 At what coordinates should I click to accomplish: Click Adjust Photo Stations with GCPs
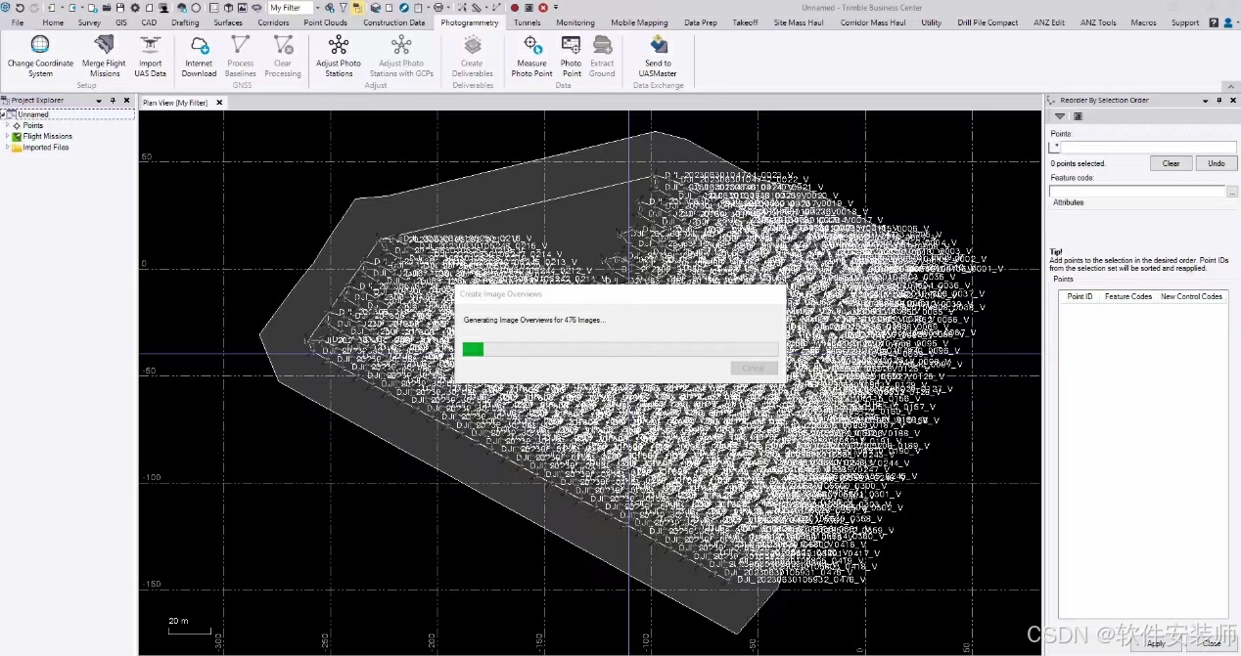pos(401,56)
